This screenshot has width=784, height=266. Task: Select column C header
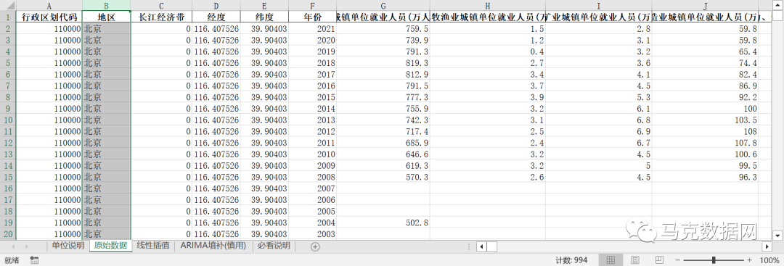click(x=161, y=6)
